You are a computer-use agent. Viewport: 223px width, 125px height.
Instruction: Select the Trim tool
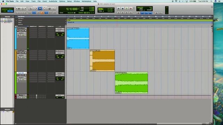[x=35, y=9]
